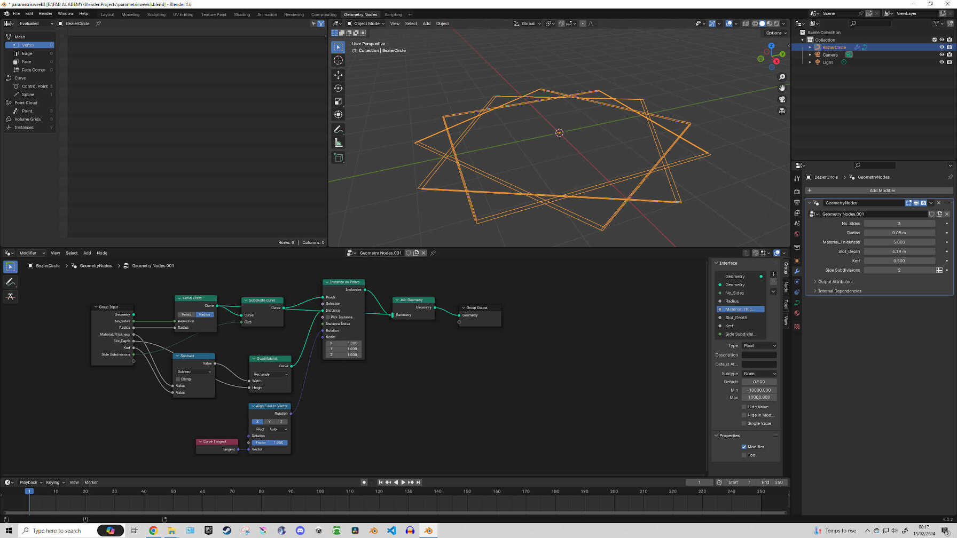Open the Global transform orientation dropdown
This screenshot has width=957, height=538.
pyautogui.click(x=528, y=23)
